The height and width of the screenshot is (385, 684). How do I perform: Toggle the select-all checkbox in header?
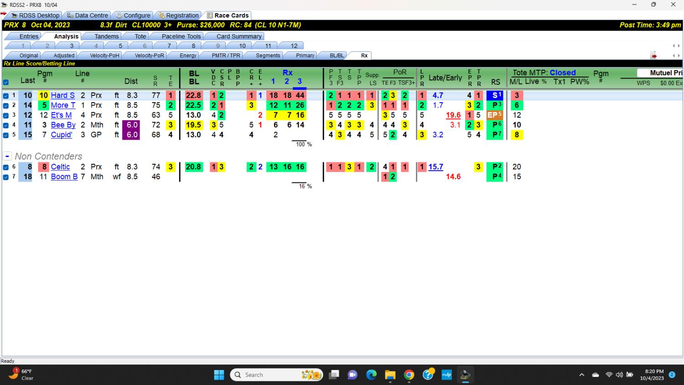[x=6, y=83]
